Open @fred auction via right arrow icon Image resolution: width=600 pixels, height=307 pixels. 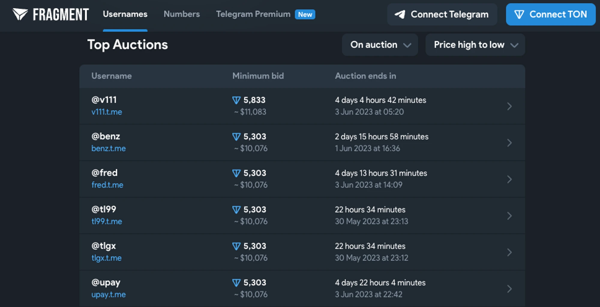point(509,179)
